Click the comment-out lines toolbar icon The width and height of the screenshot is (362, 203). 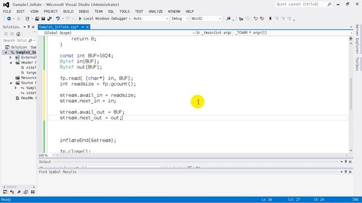(x=256, y=19)
